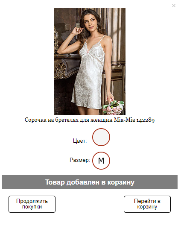
Task: Click Перейти в корзину button
Action: pos(147,204)
